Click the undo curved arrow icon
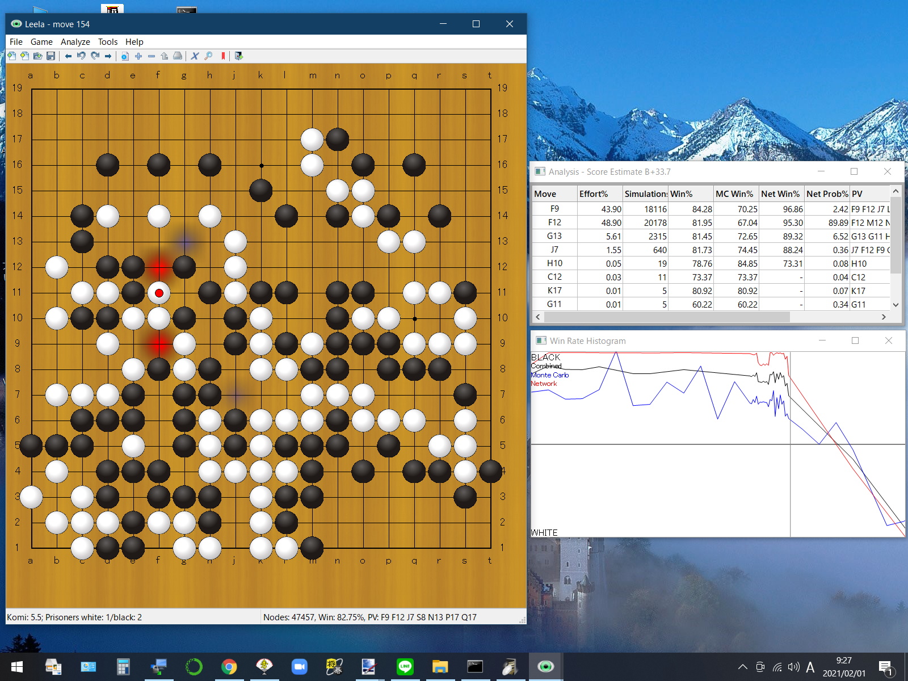Image resolution: width=908 pixels, height=681 pixels. (x=81, y=56)
